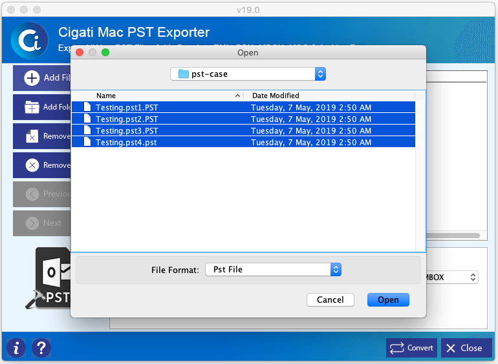Click Cancel in the Open dialog
The width and height of the screenshot is (498, 364).
(x=330, y=299)
